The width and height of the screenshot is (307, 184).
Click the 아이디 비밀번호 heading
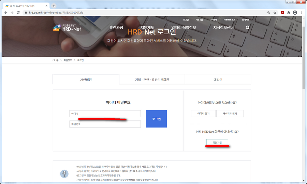(x=118, y=102)
